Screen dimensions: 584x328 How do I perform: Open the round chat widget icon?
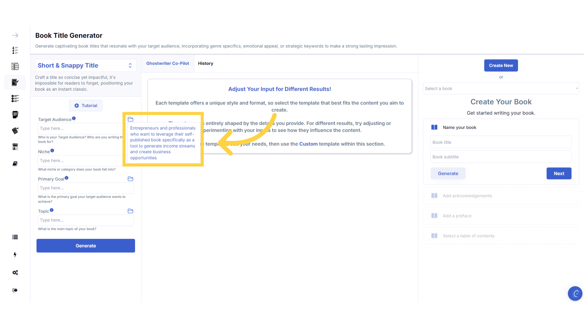click(575, 293)
